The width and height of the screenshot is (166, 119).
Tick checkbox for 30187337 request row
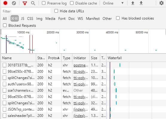coord(4,65)
